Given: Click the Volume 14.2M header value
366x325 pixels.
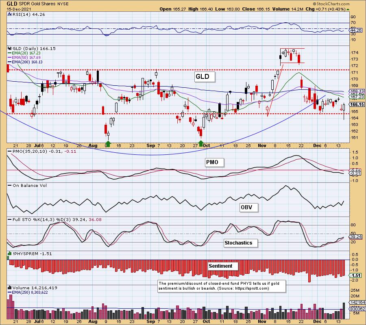Looking at the screenshot, I should (x=288, y=9).
